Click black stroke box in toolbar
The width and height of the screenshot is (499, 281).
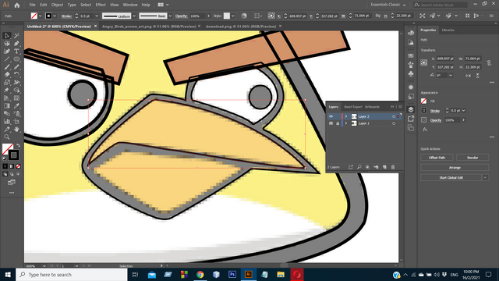pos(14,155)
